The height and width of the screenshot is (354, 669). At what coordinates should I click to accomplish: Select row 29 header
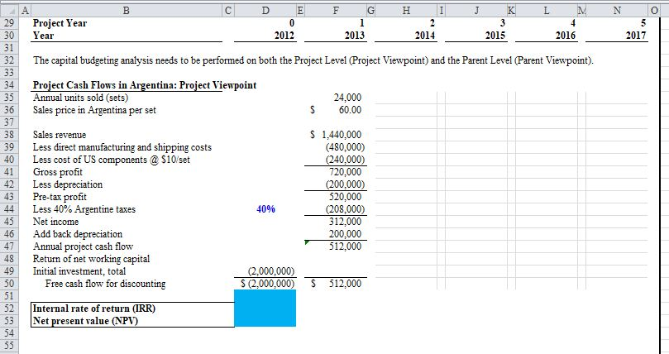click(9, 23)
